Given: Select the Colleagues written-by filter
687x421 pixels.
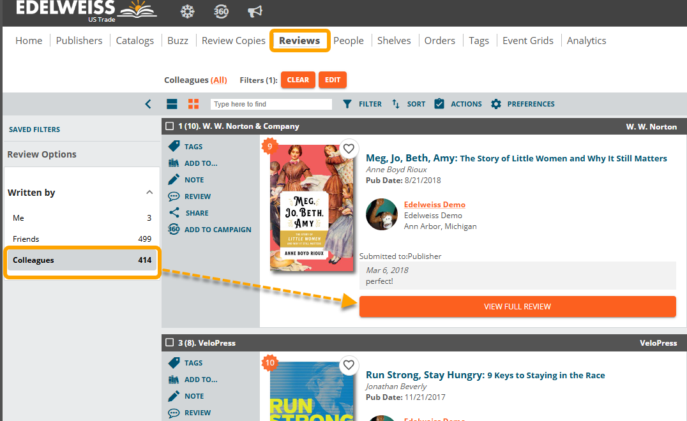Looking at the screenshot, I should click(82, 260).
